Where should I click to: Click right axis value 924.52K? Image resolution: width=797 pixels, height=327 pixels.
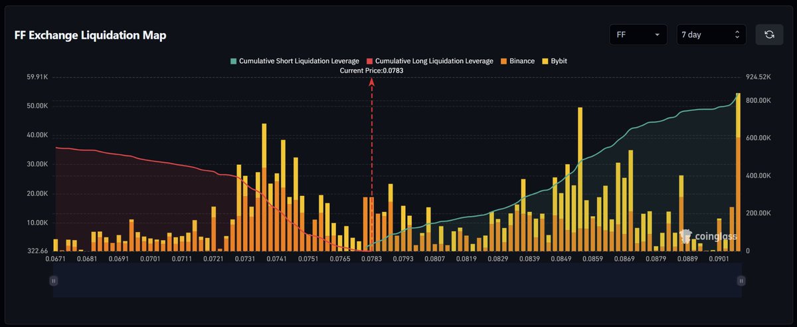pyautogui.click(x=758, y=77)
